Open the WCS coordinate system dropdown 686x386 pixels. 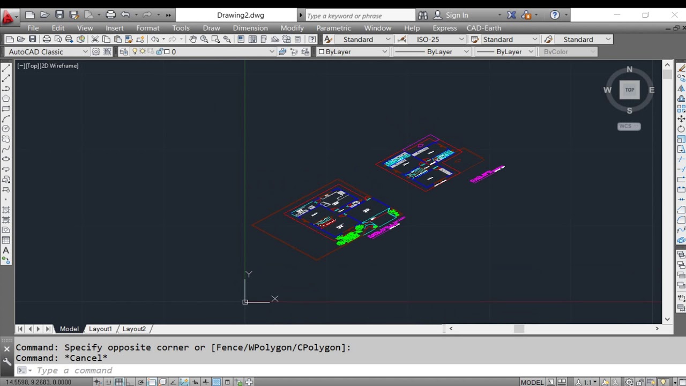click(x=629, y=127)
